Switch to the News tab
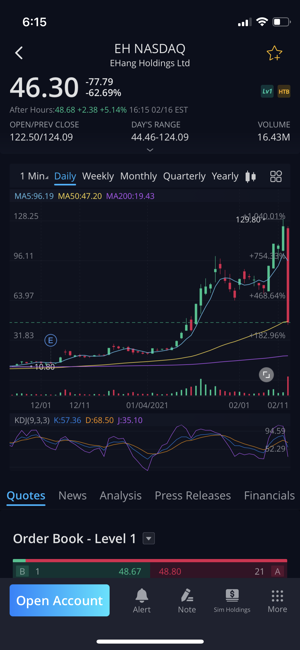The image size is (300, 650). click(x=73, y=496)
